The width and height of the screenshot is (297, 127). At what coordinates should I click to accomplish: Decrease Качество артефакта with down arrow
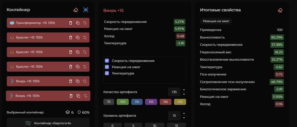coord(184,94)
